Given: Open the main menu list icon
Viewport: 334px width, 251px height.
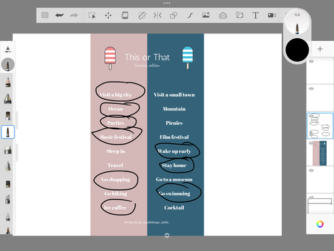Looking at the screenshot, I should 45,15.
